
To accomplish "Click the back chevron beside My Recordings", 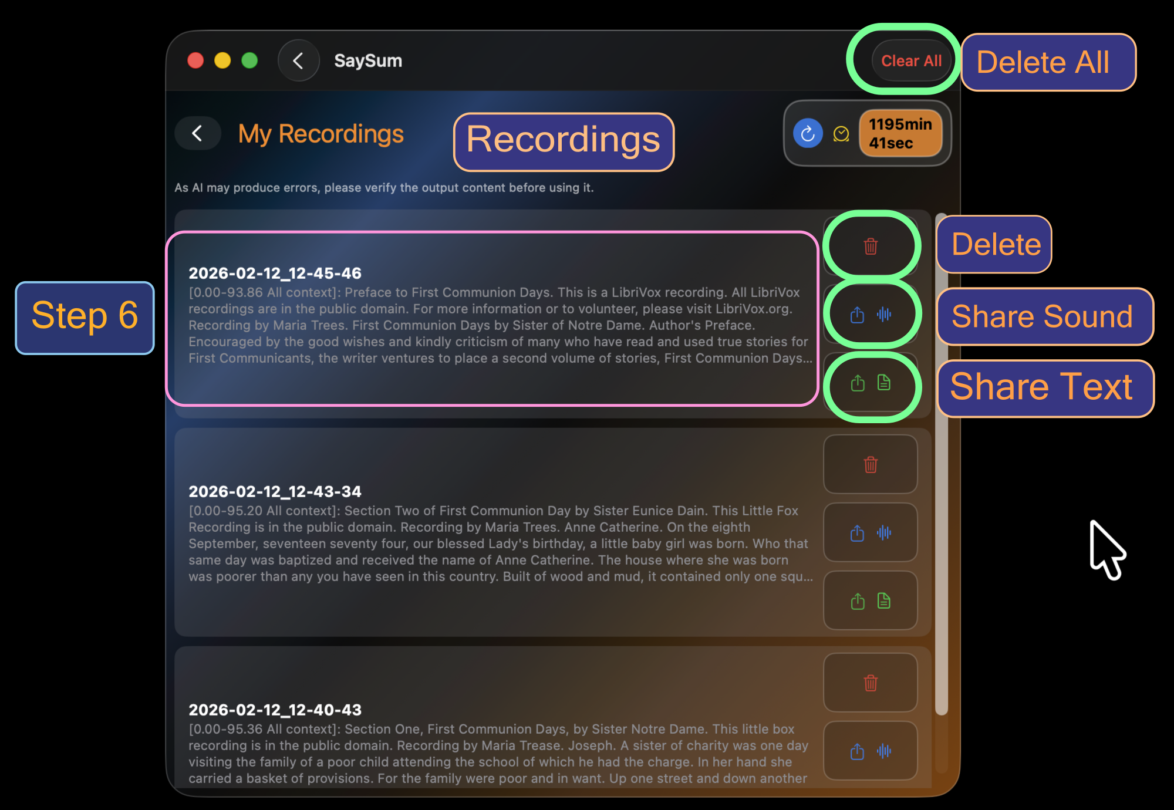I will (197, 133).
